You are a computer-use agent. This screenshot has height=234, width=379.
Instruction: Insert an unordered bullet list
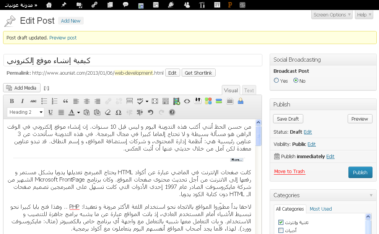click(44, 101)
